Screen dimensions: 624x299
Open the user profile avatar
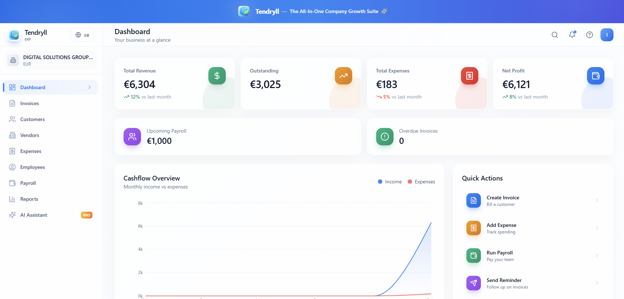coord(607,35)
